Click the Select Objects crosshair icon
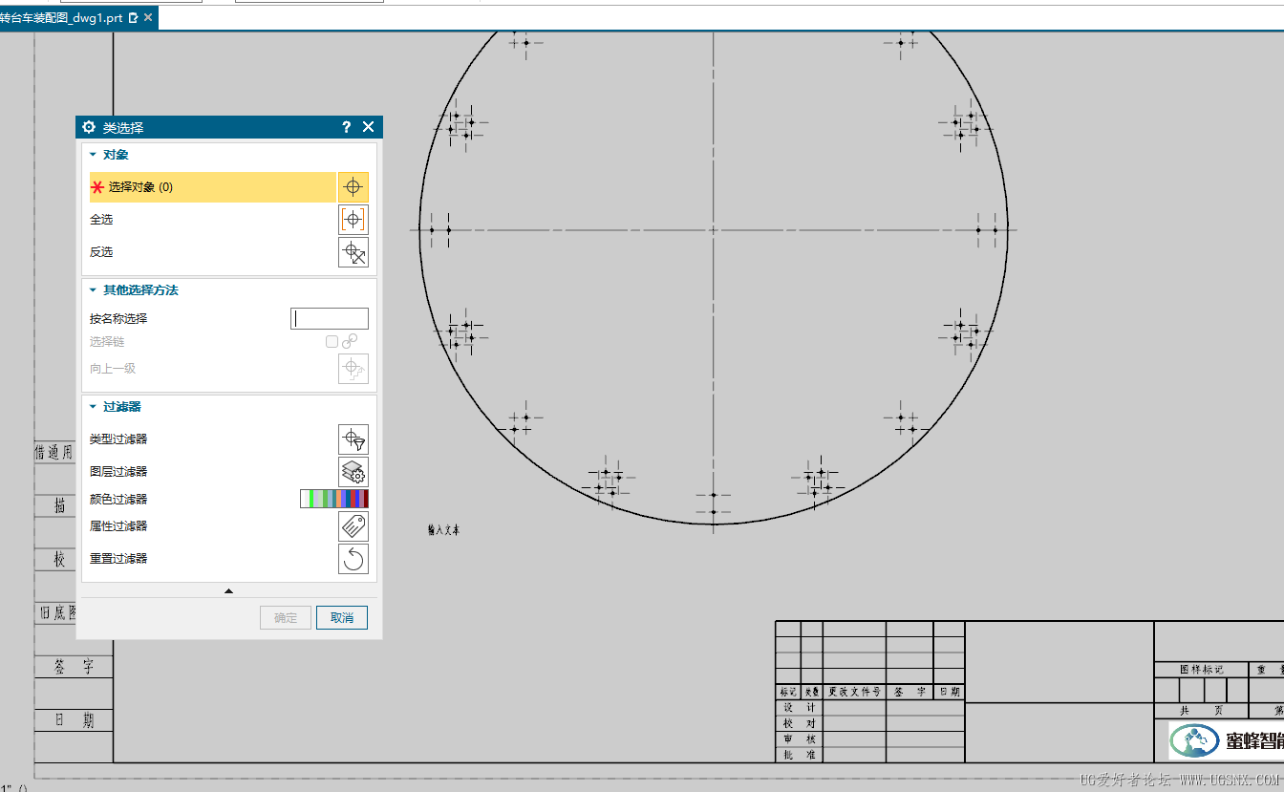1284x792 pixels. click(353, 187)
